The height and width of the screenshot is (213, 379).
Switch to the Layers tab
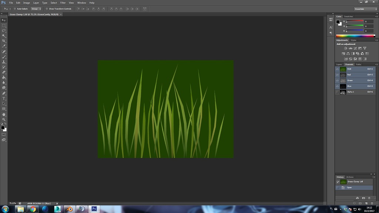click(339, 64)
